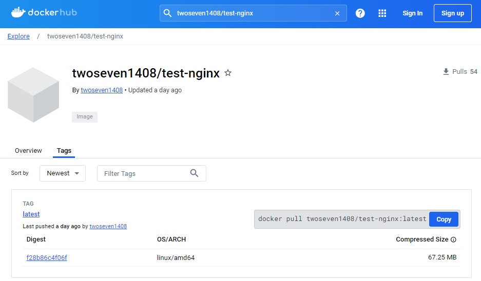Go to Explore breadcrumb link

pyautogui.click(x=18, y=36)
